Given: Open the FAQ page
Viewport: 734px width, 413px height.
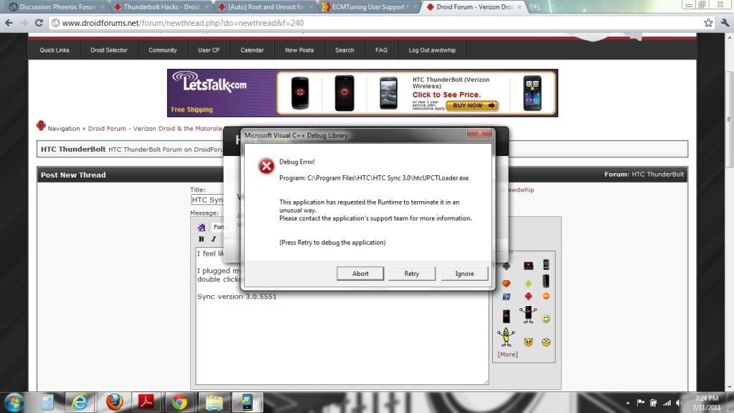Looking at the screenshot, I should coord(381,50).
